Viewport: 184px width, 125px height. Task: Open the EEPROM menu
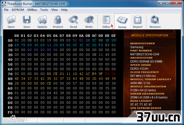coord(18,10)
